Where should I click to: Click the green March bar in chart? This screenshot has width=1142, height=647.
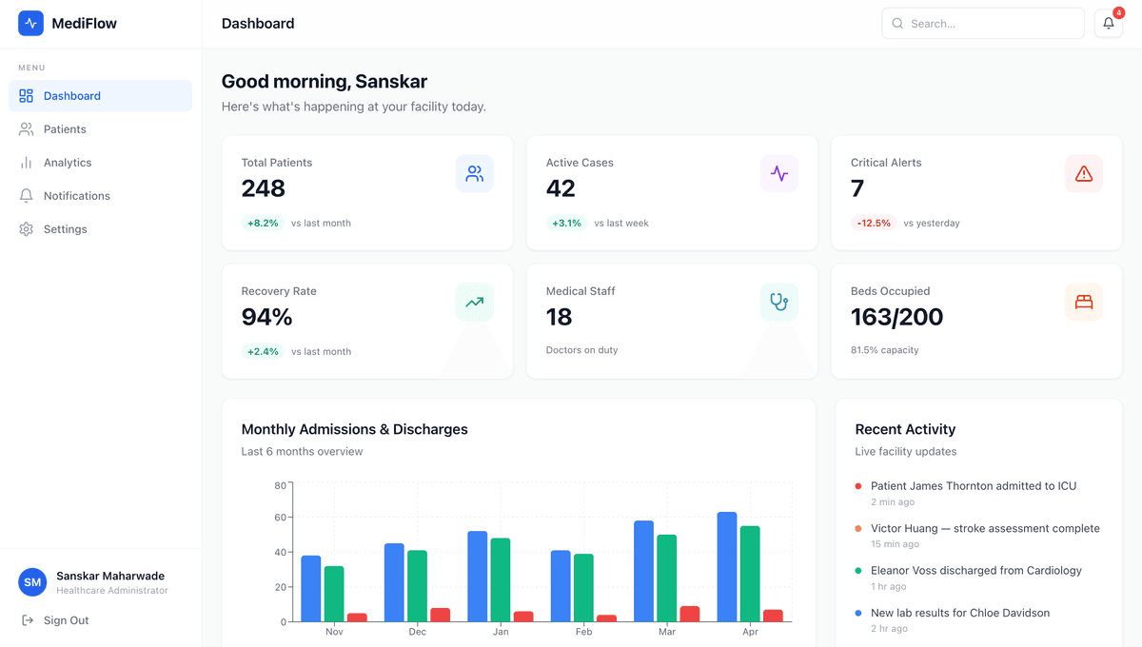click(x=667, y=578)
